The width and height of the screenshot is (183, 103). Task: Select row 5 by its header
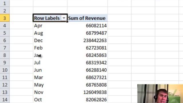click(x=5, y=33)
